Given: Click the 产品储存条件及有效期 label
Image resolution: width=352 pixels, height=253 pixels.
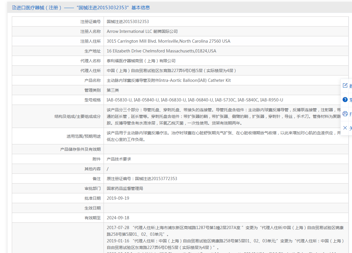Looking at the screenshot, I should click(80, 149).
